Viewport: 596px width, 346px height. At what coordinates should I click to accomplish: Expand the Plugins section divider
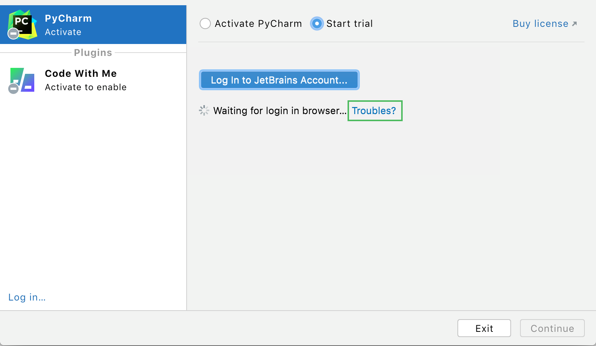click(x=92, y=53)
